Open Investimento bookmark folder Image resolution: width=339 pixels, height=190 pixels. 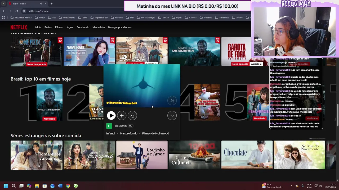(67, 18)
